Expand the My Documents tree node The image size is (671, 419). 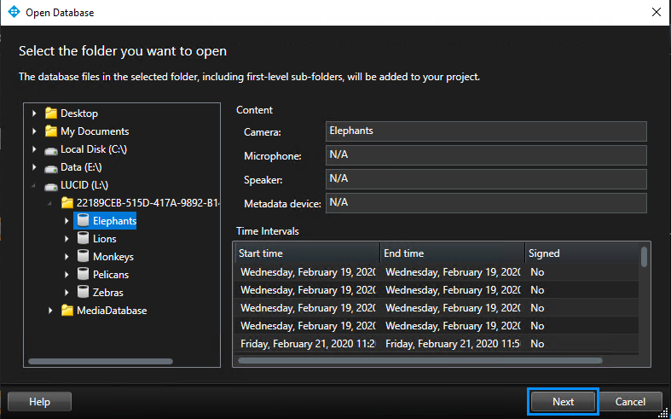(x=34, y=131)
